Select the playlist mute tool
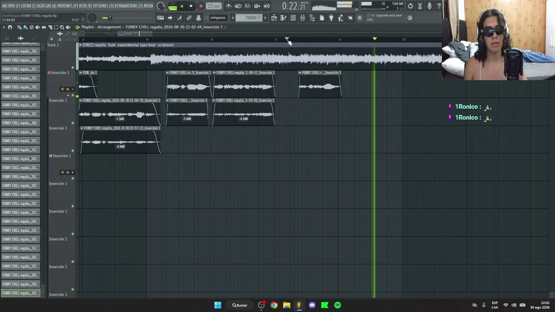555x312 pixels. click(x=37, y=27)
